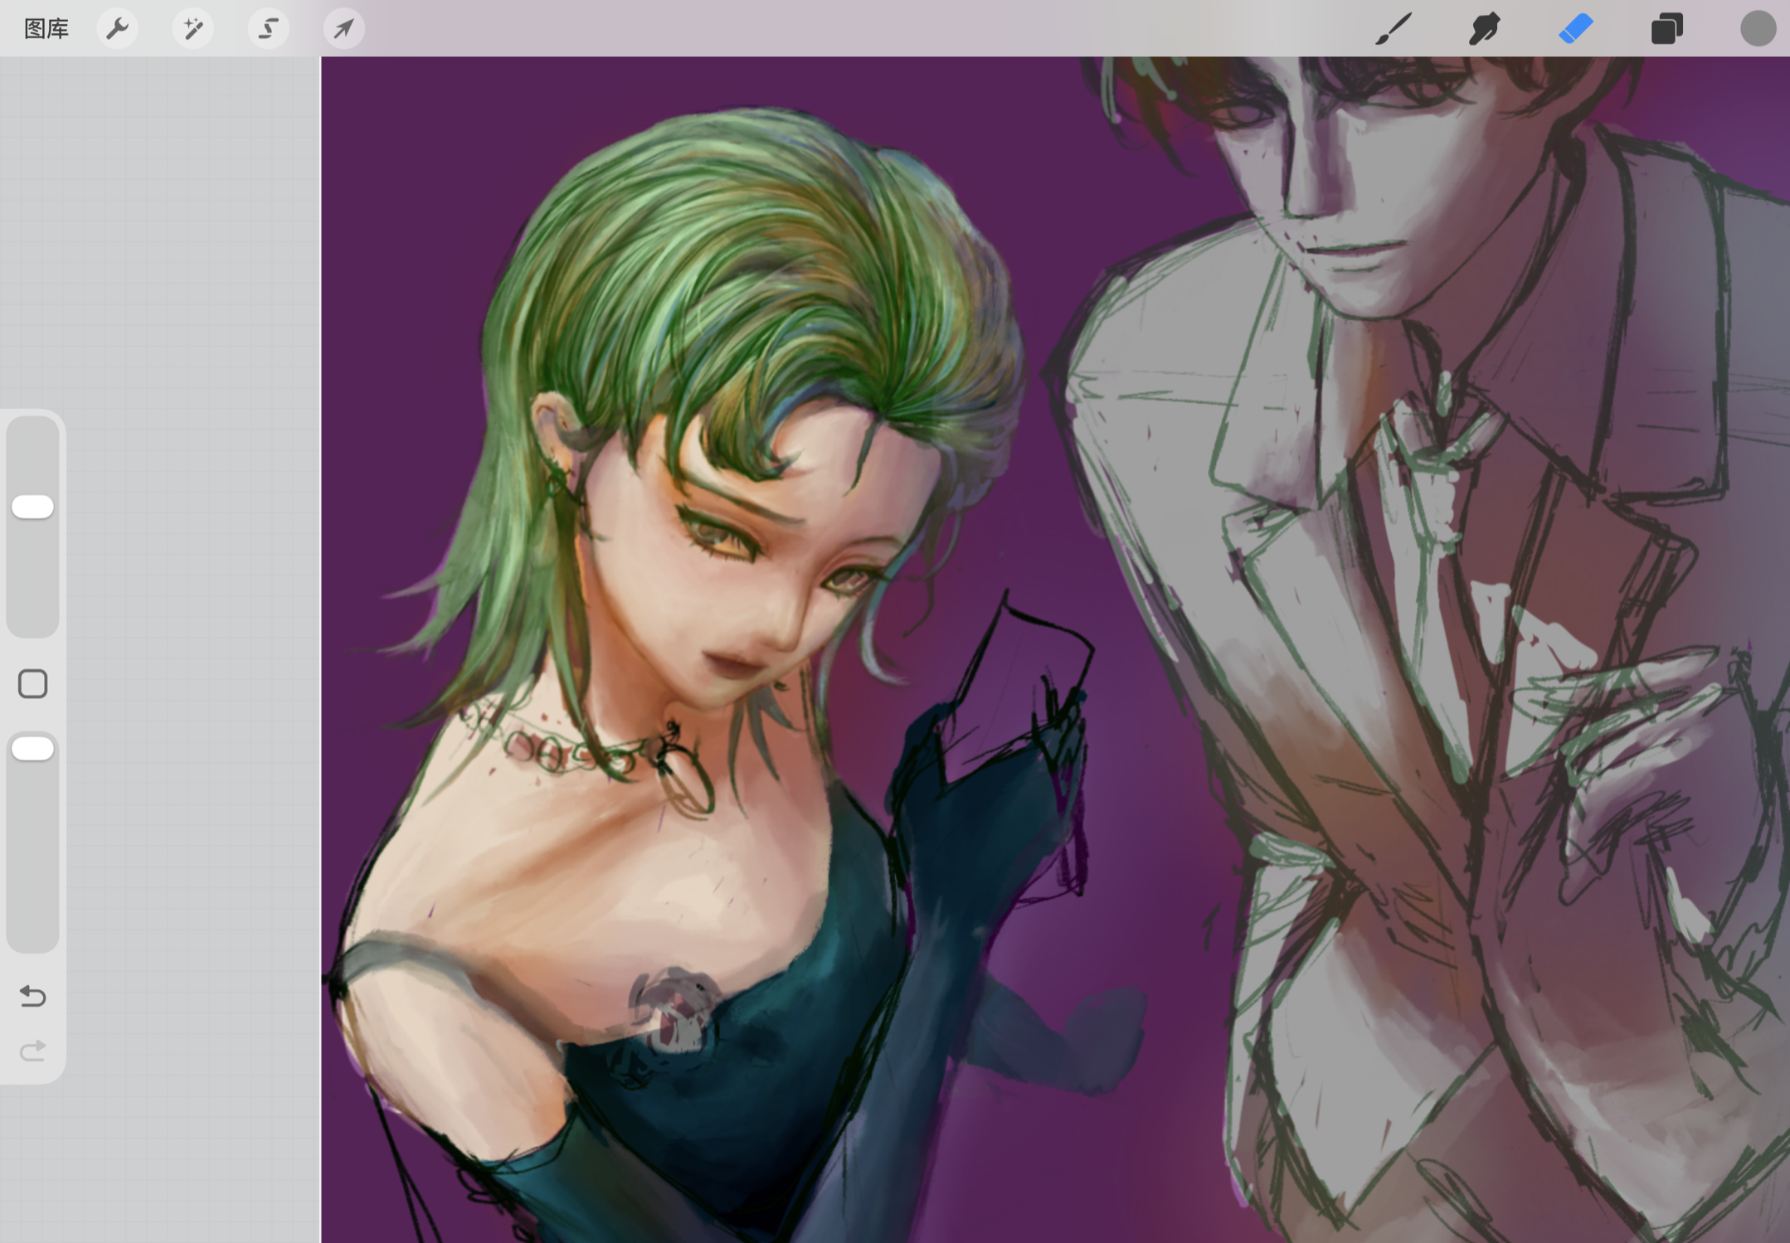Open the Actions wrench menu
Image resolution: width=1790 pixels, height=1243 pixels.
click(x=117, y=29)
